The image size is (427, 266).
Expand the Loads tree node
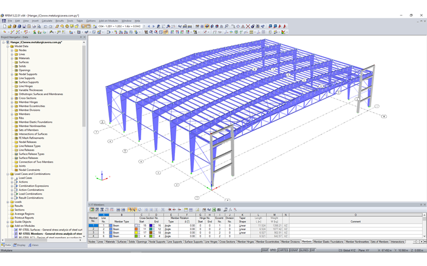[x=8, y=202]
